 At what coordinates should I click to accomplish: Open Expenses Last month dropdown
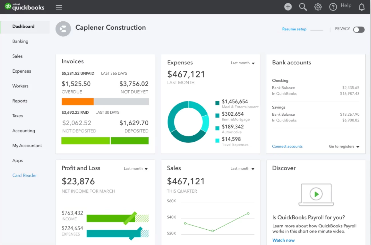click(x=243, y=63)
